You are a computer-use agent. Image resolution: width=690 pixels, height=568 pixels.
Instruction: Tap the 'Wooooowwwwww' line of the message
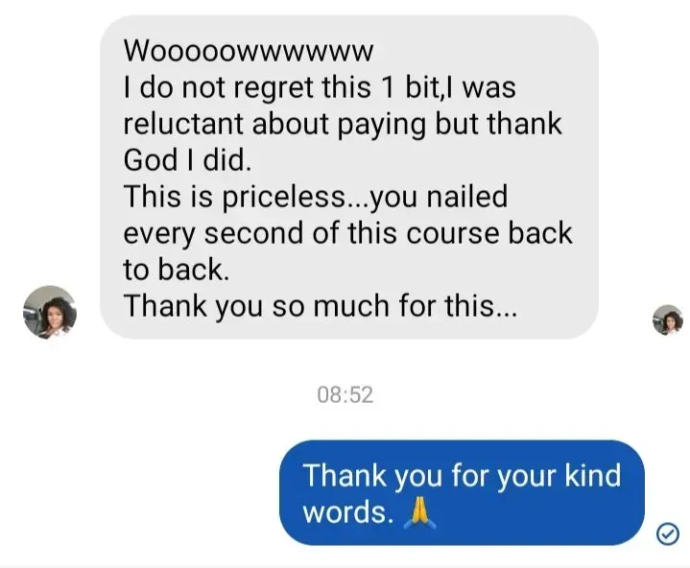pyautogui.click(x=249, y=51)
